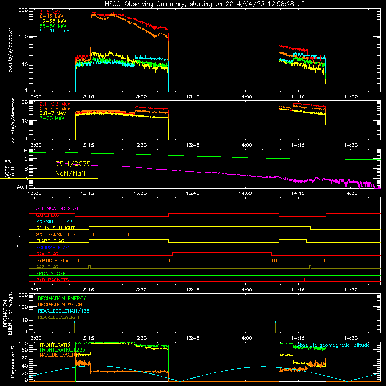Click the Absolute geomagnetic latitude label
Viewport: 386px width, 386px height.
click(333, 345)
